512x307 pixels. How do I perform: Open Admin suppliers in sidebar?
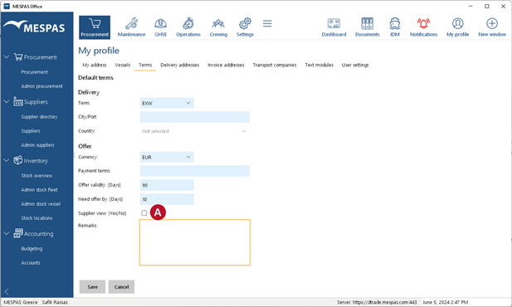click(x=37, y=145)
